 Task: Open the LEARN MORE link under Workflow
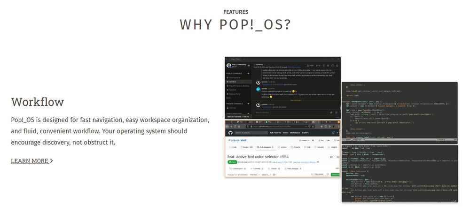click(x=32, y=160)
